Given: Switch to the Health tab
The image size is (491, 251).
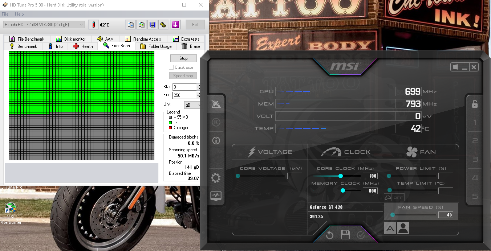Looking at the screenshot, I should point(83,46).
